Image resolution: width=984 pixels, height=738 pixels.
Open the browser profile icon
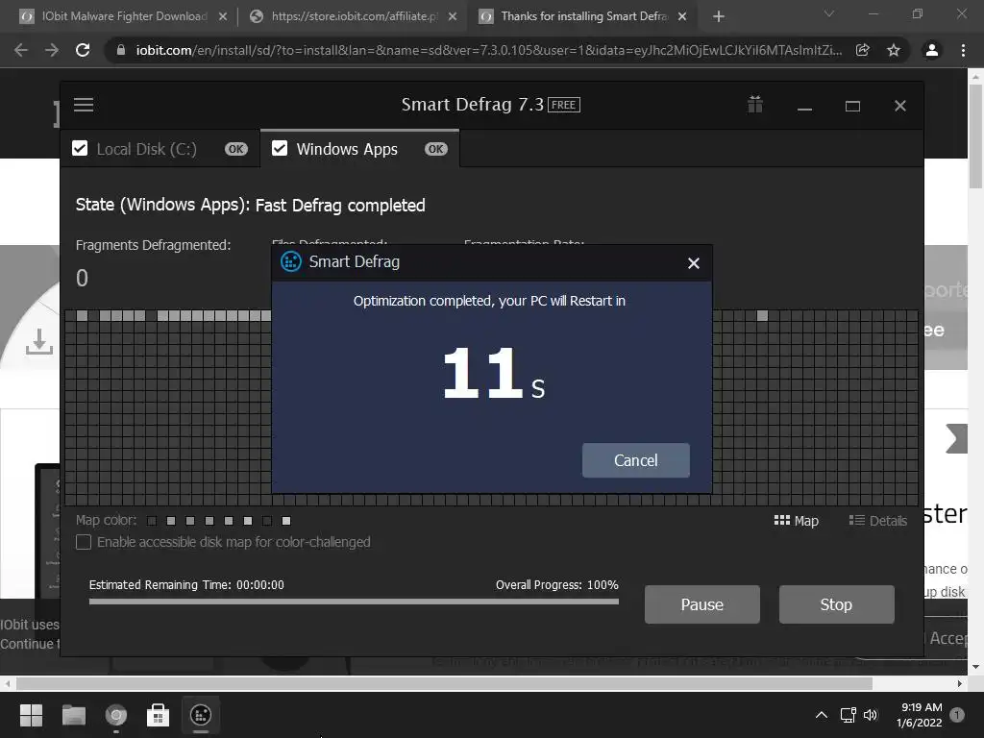tap(932, 50)
